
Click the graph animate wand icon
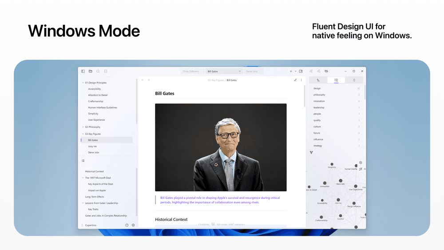pos(361,169)
